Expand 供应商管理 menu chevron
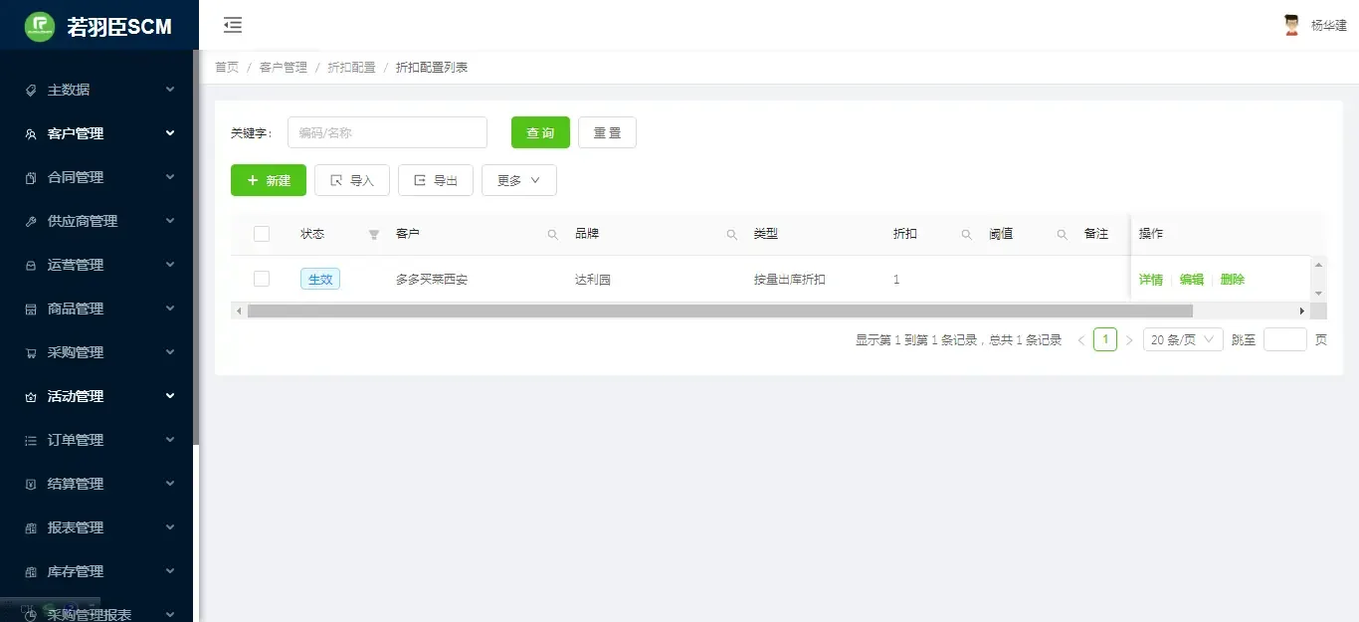Screen dimensions: 1359x622 [x=170, y=221]
